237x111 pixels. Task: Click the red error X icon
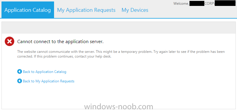(x=10, y=41)
